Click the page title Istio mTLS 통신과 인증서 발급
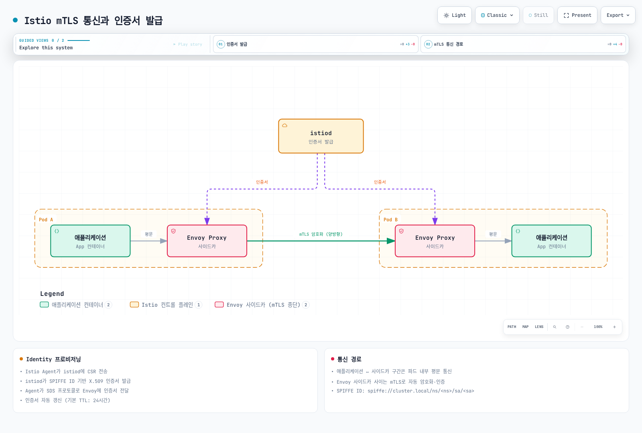This screenshot has height=433, width=642. (x=93, y=20)
